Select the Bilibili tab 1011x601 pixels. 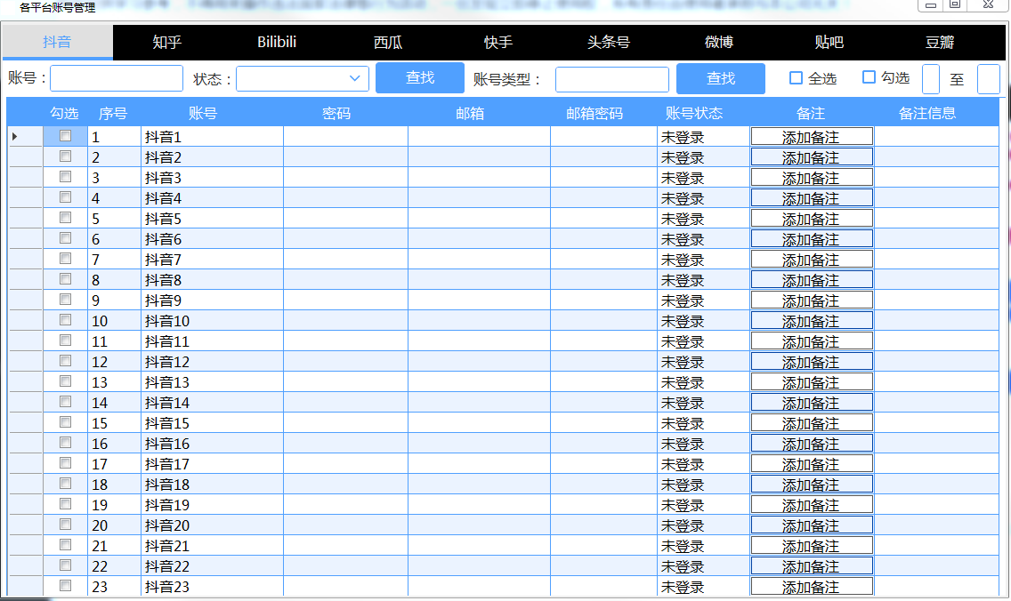pyautogui.click(x=277, y=43)
